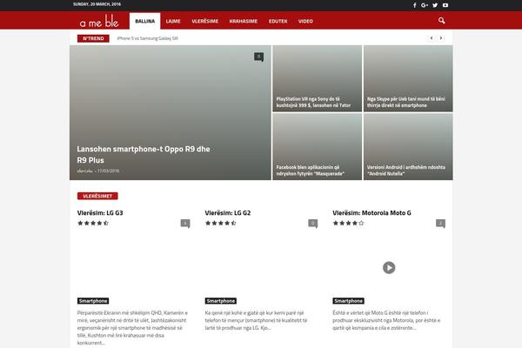
Task: Open the Facebook social icon
Action: (414, 5)
